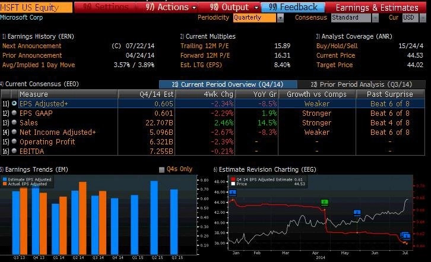Click the Forward 12M P/E value 16.31
431x262 pixels.
[x=283, y=55]
